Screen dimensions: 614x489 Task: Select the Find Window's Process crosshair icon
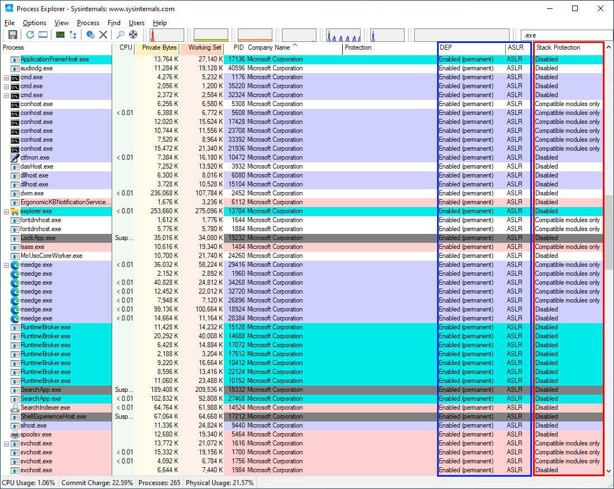133,35
